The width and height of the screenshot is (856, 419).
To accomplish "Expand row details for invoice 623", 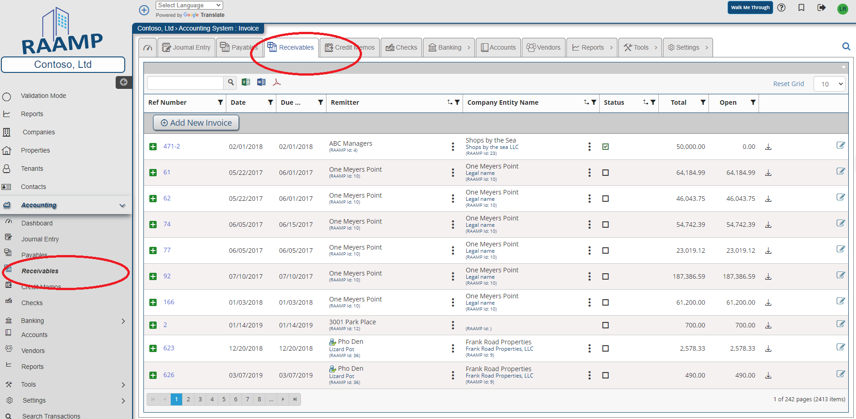I will click(153, 348).
